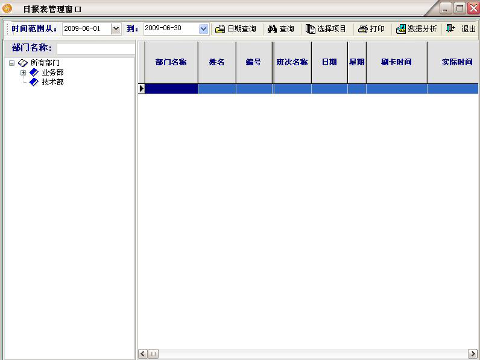This screenshot has width=480, height=360.
Task: Open 数据分析 data analysis chart icon
Action: click(x=401, y=29)
